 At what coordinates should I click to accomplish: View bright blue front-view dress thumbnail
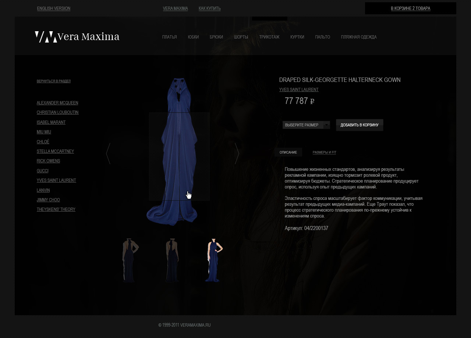[x=214, y=260]
